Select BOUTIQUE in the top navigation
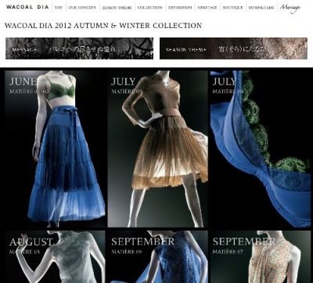 [x=233, y=8]
